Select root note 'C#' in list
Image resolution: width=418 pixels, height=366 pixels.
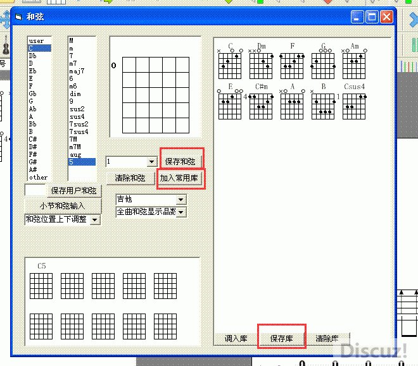(x=39, y=139)
